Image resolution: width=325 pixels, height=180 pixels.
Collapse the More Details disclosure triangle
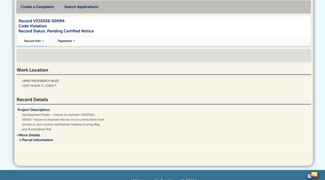coord(18,135)
